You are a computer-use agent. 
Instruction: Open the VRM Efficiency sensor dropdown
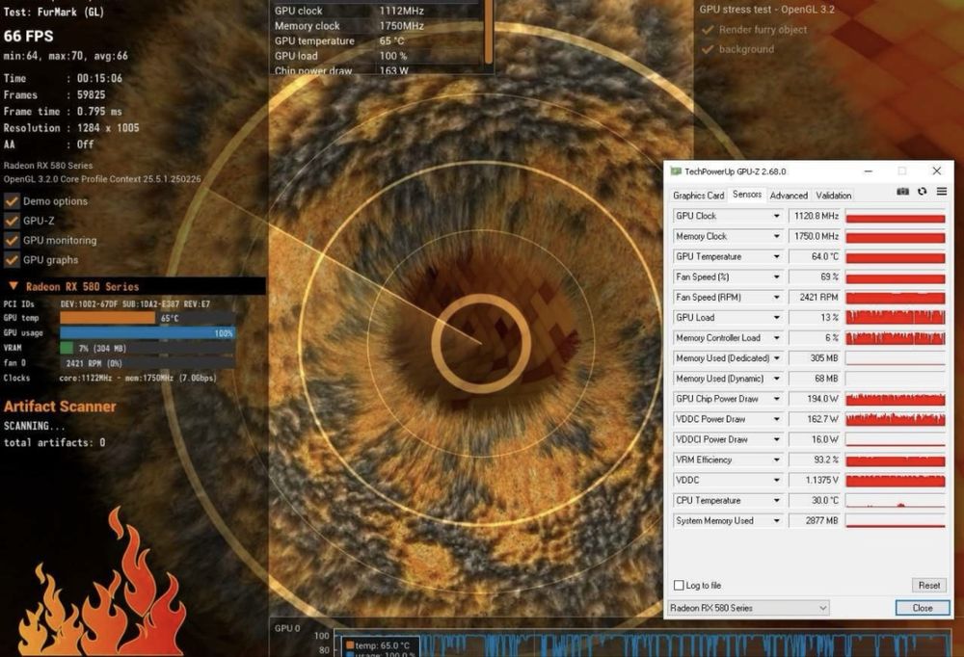point(776,460)
